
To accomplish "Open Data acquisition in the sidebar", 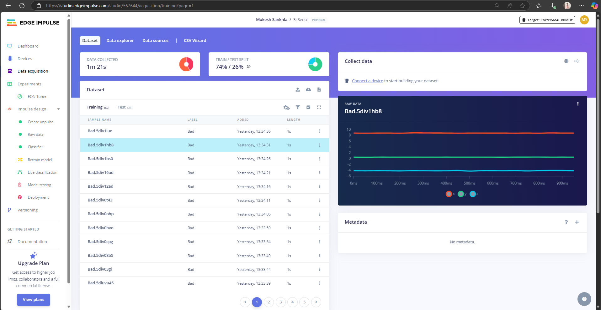I will (33, 71).
